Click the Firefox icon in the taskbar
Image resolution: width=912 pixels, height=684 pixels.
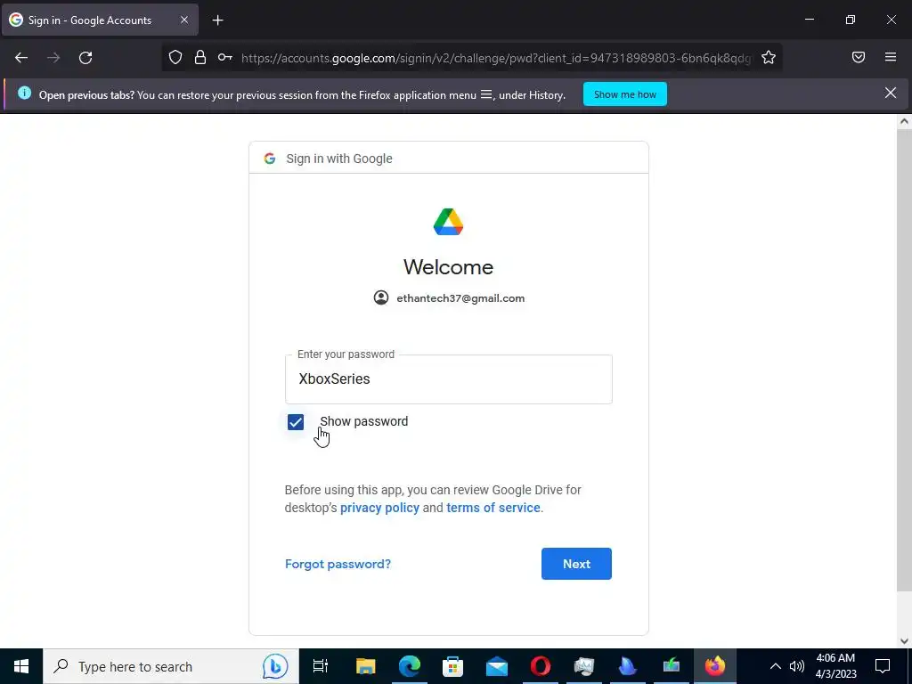[715, 666]
